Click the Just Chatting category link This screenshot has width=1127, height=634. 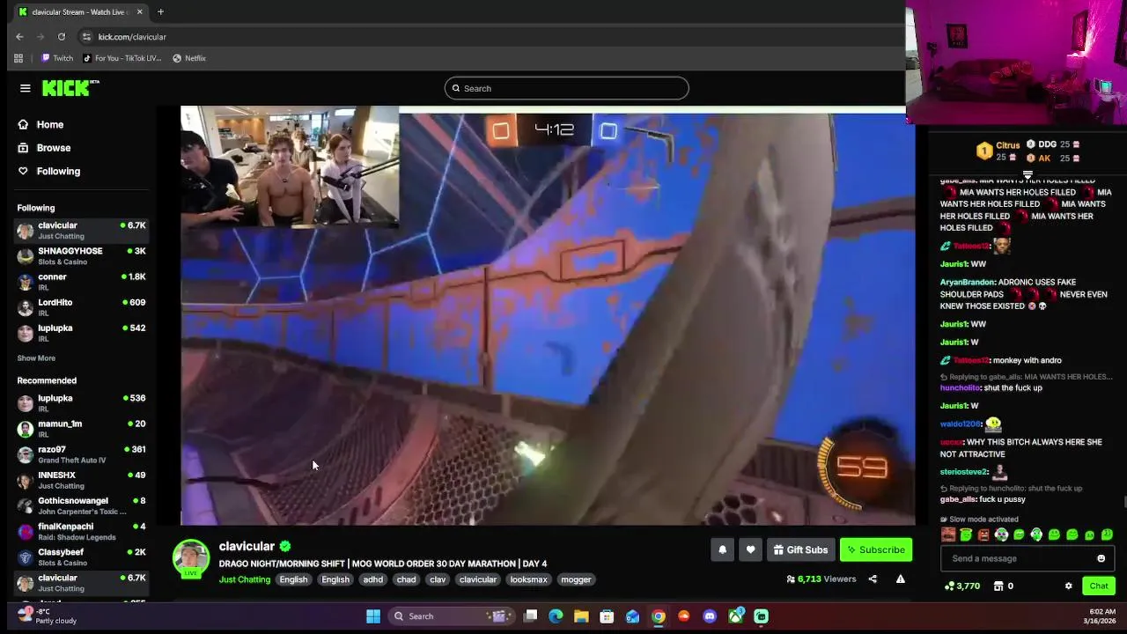coord(245,579)
